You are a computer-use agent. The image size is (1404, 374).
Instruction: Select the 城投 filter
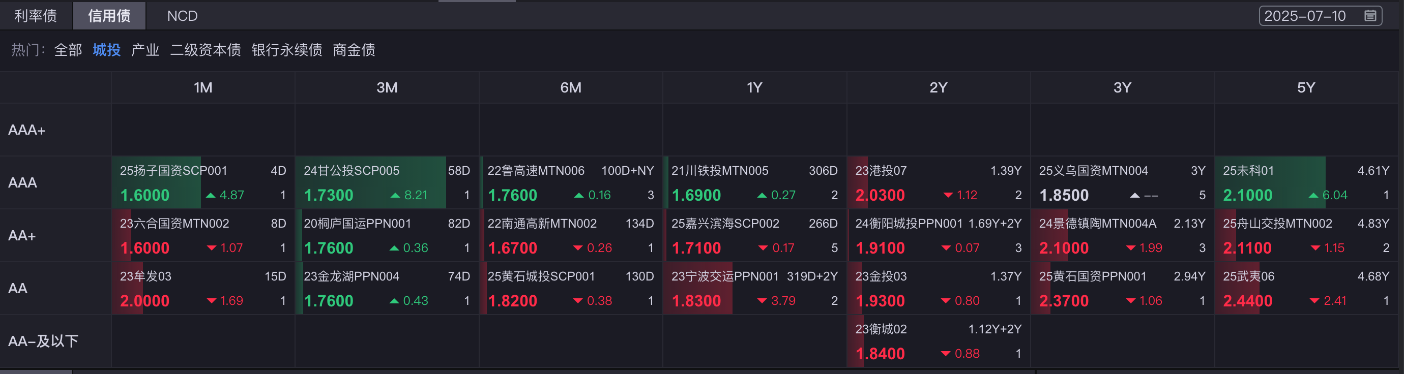(x=107, y=50)
